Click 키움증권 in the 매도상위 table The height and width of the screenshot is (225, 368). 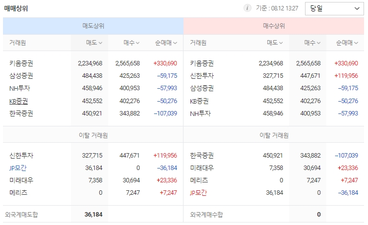(21, 63)
